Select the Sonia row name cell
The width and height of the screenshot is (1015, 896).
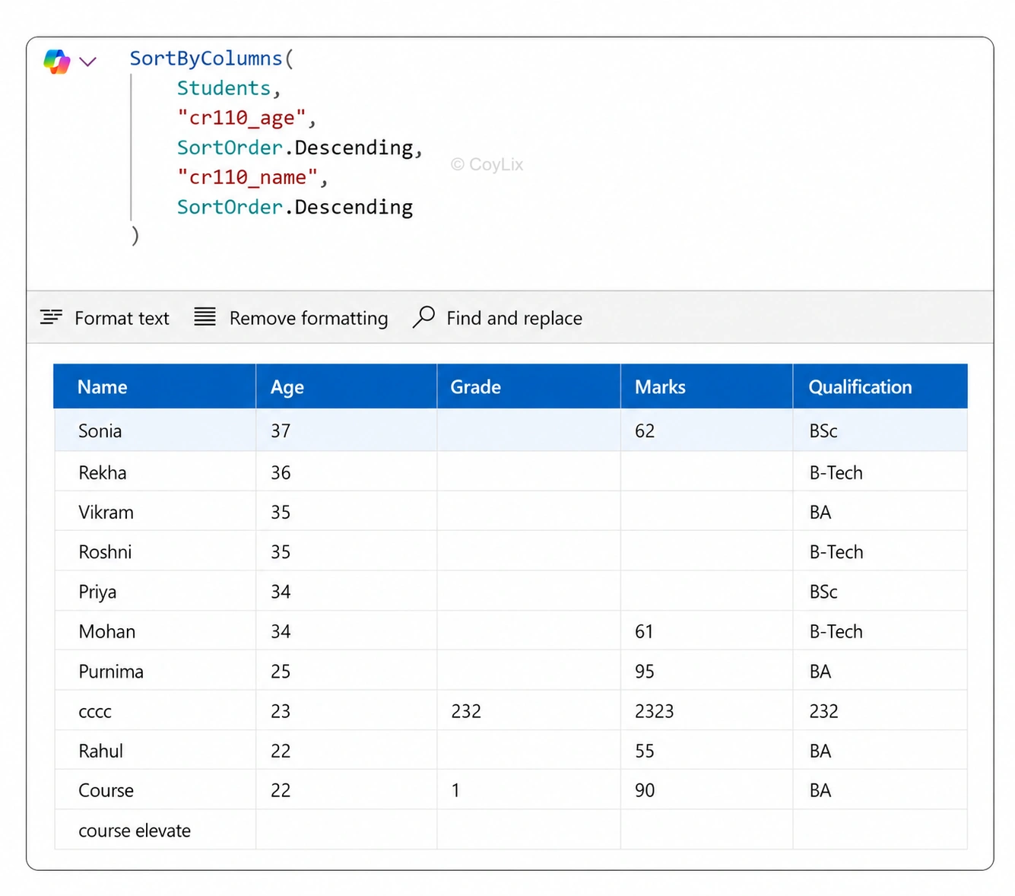[155, 431]
